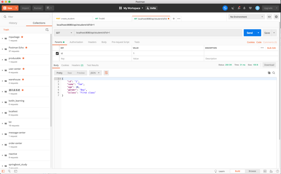Click the sidebar Filter search field

26,17
